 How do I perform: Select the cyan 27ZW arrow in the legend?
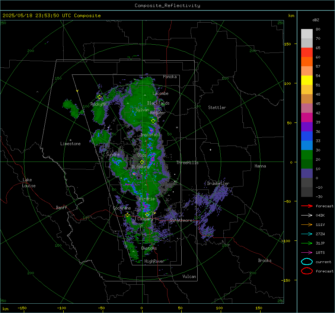tap(307, 234)
